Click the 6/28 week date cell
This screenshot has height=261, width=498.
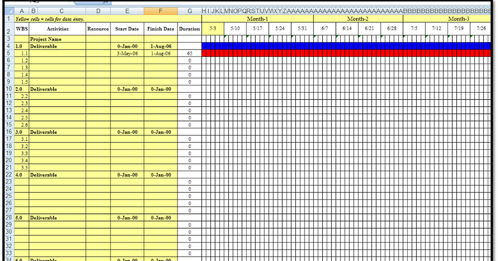click(392, 29)
